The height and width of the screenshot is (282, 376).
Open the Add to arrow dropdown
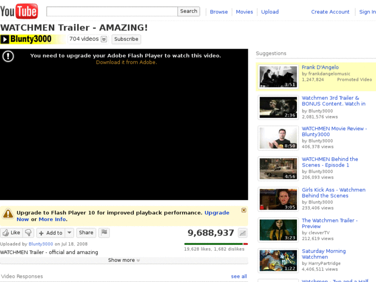pyautogui.click(x=69, y=232)
